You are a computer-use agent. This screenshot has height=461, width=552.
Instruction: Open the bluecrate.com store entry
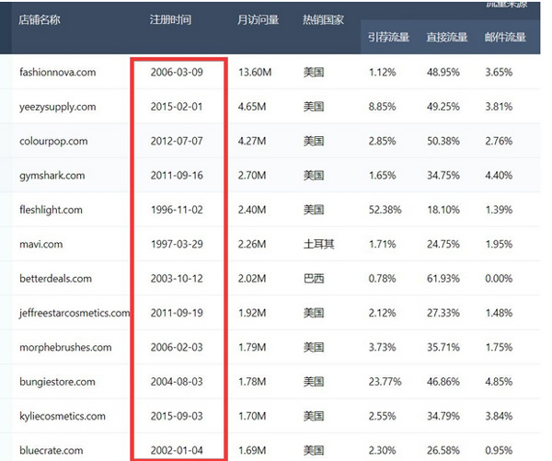51,451
